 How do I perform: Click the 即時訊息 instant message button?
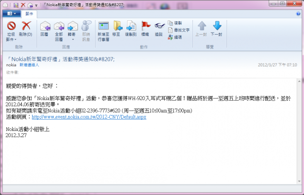[x=86, y=31]
